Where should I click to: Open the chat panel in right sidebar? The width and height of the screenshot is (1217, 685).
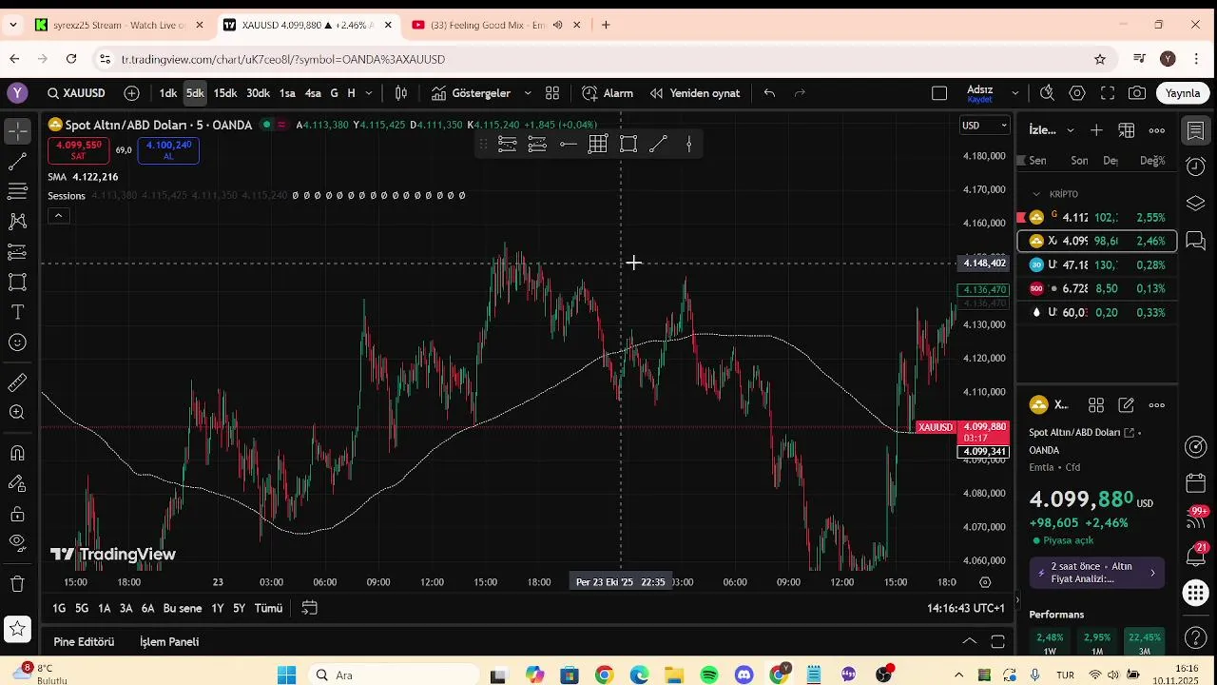point(1196,241)
